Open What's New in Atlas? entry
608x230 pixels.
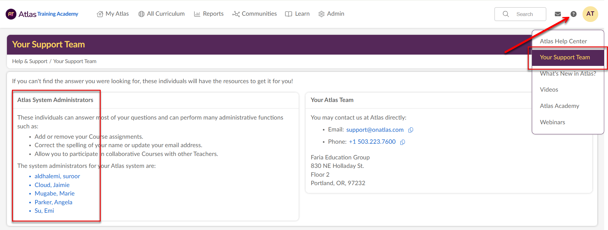tap(568, 73)
